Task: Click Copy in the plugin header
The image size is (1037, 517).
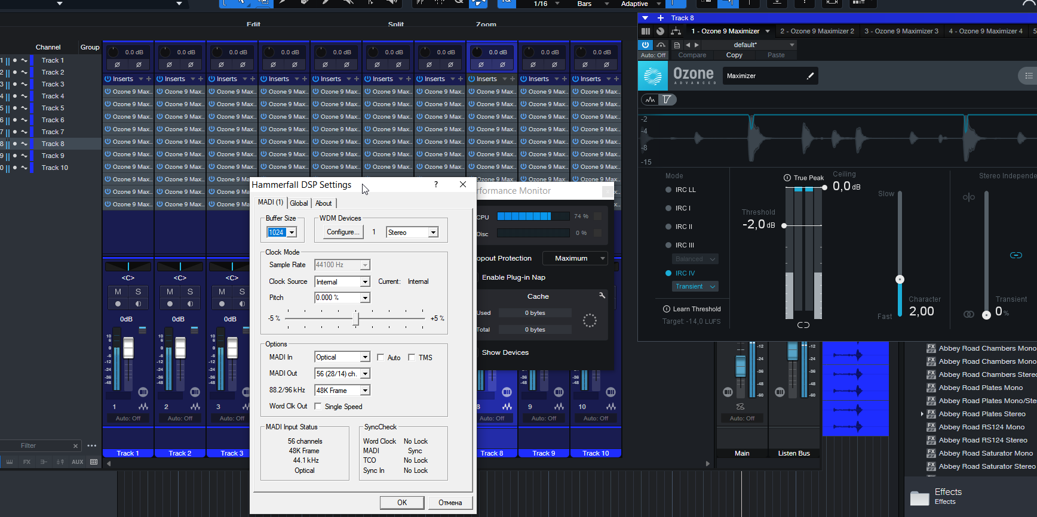Action: pos(734,55)
